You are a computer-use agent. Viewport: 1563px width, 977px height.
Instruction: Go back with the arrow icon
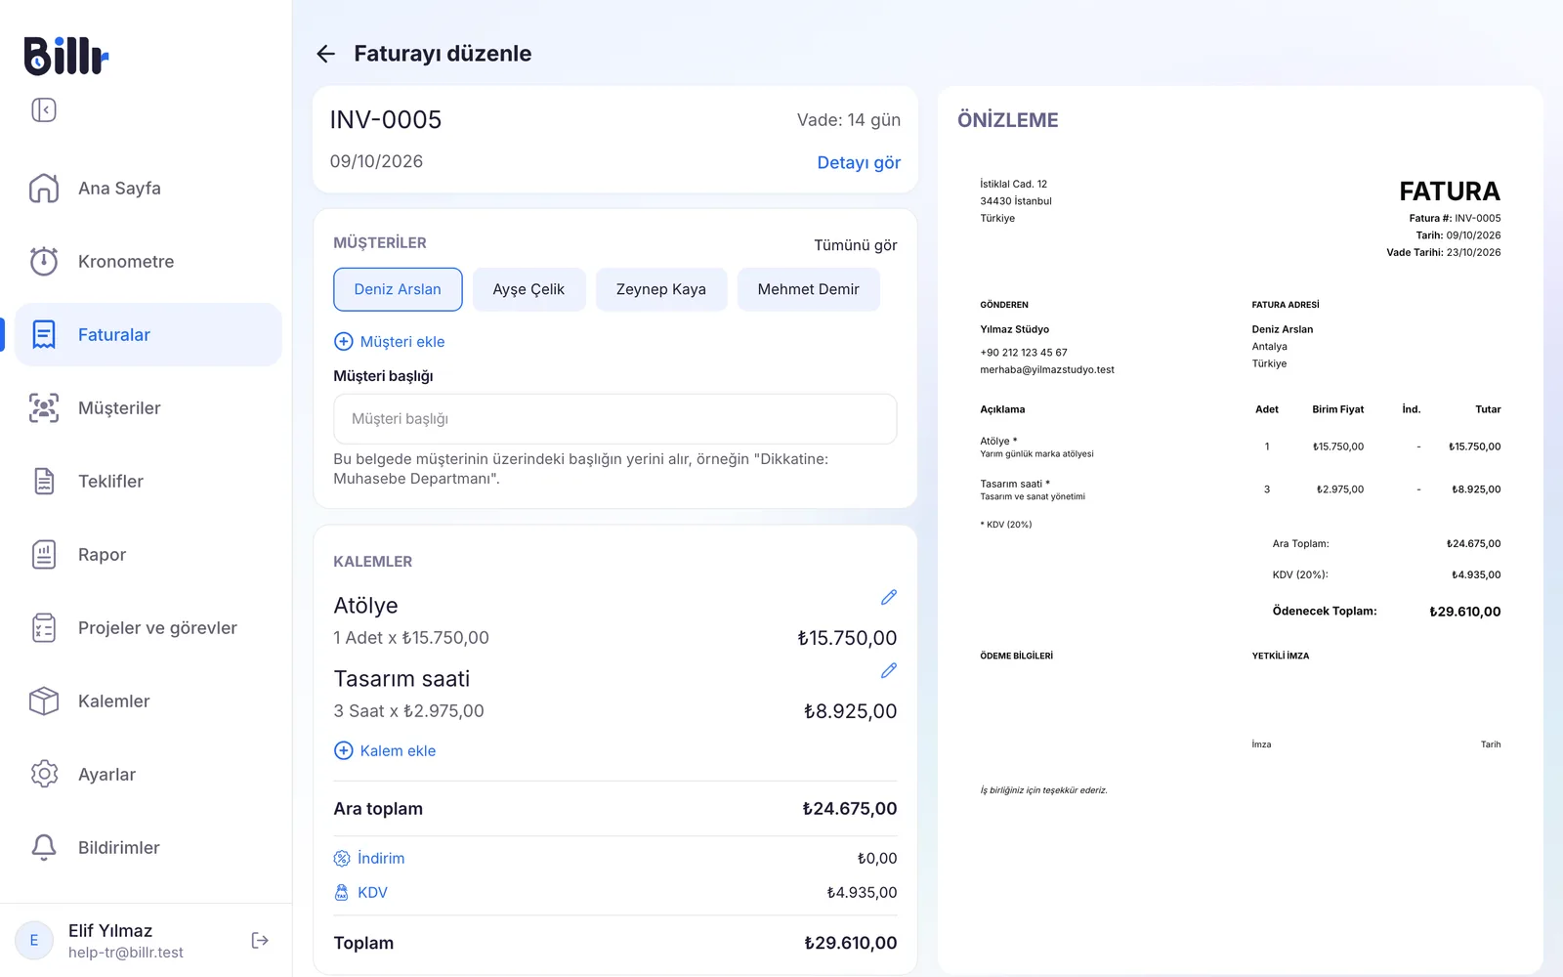(x=325, y=54)
